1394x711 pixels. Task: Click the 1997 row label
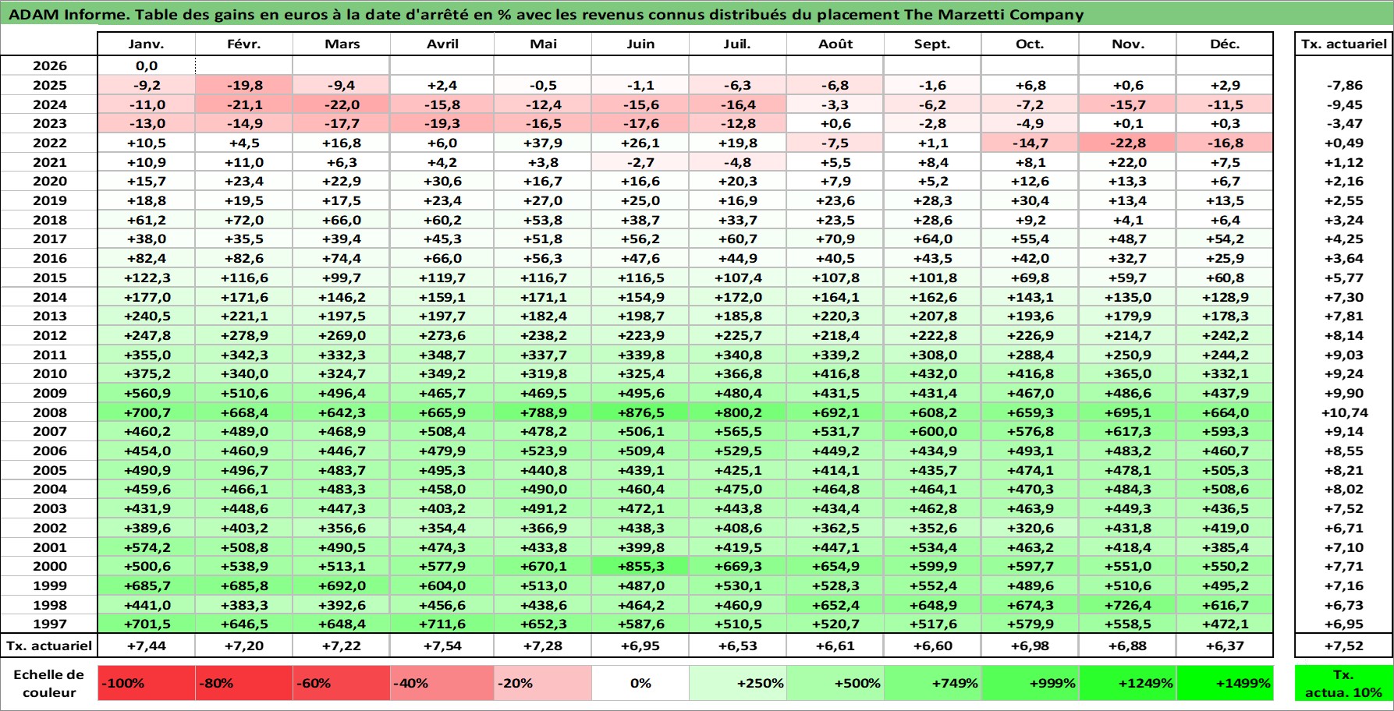[50, 624]
